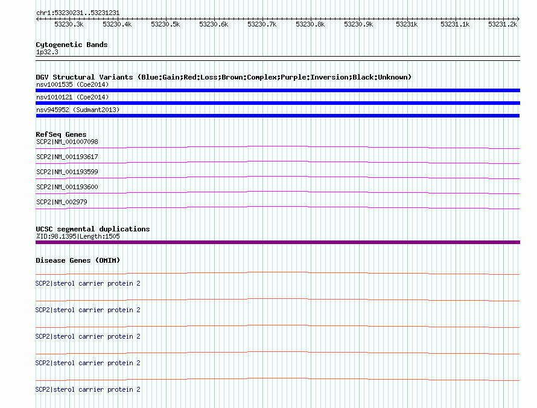537x408 pixels.
Task: Click the chr1:53230231..53231231 region label
Action: pos(78,13)
